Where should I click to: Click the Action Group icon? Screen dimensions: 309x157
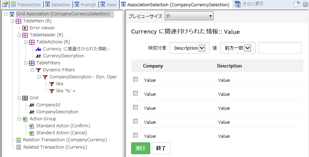tap(25, 119)
